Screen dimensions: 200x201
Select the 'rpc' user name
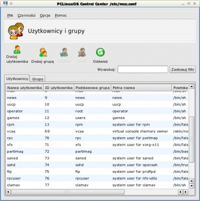(x=10, y=138)
